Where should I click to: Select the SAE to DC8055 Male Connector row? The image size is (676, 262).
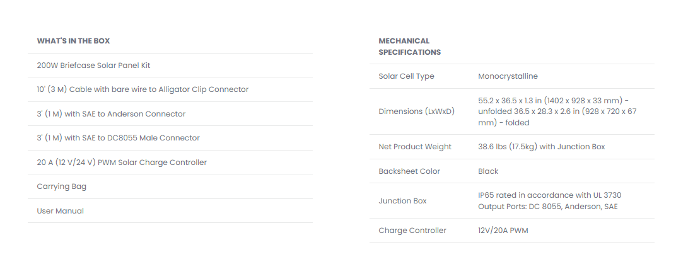point(118,138)
